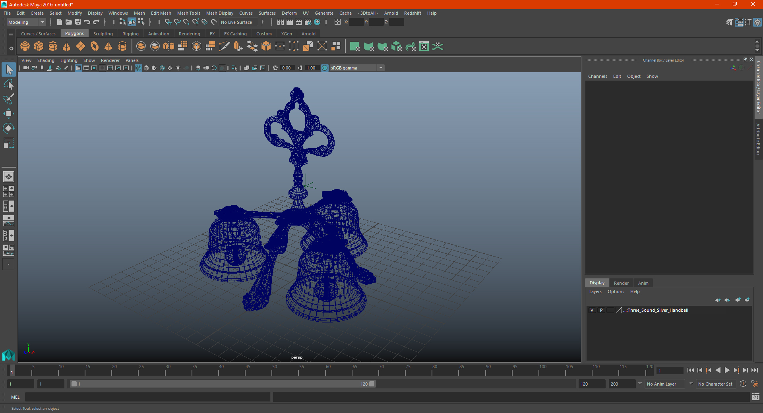763x413 pixels.
Task: Click the Undo arrow icon
Action: tap(87, 22)
